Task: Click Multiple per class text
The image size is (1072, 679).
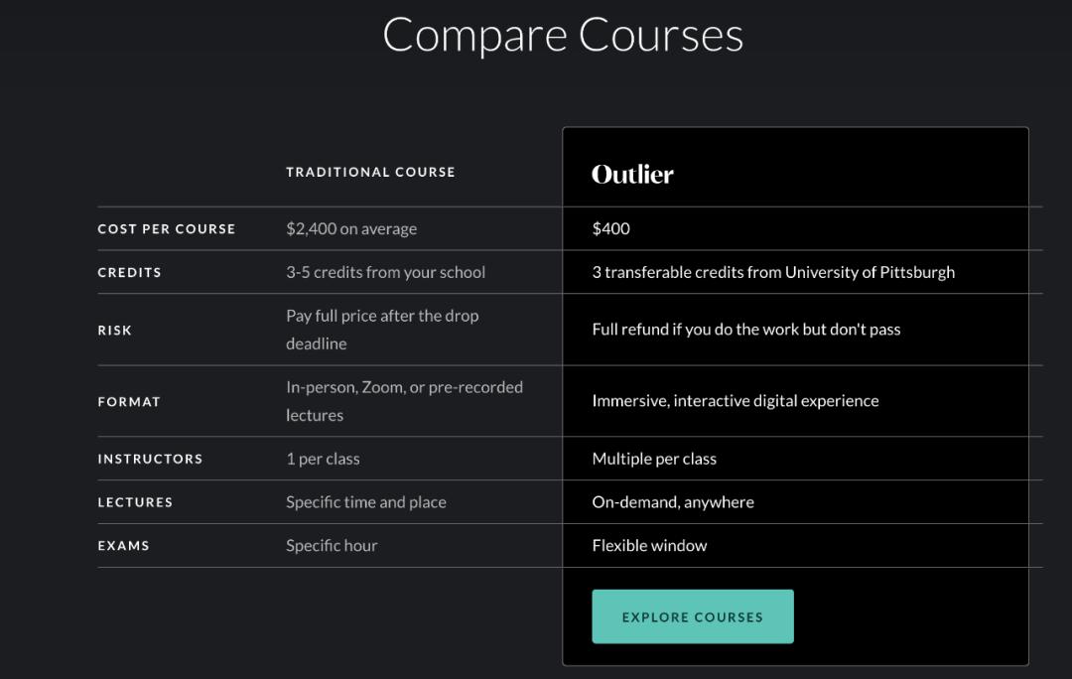Action: tap(654, 459)
